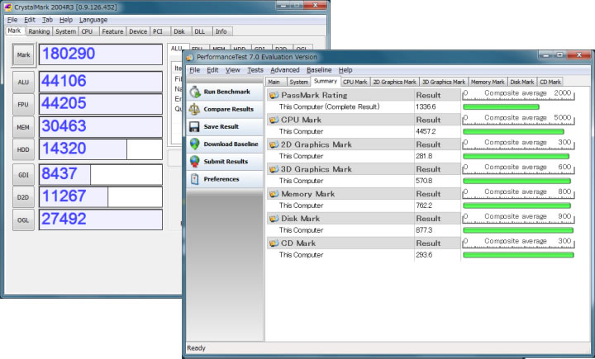Click the 3D Graphics Mark row icon
595x359 pixels.
click(x=274, y=169)
